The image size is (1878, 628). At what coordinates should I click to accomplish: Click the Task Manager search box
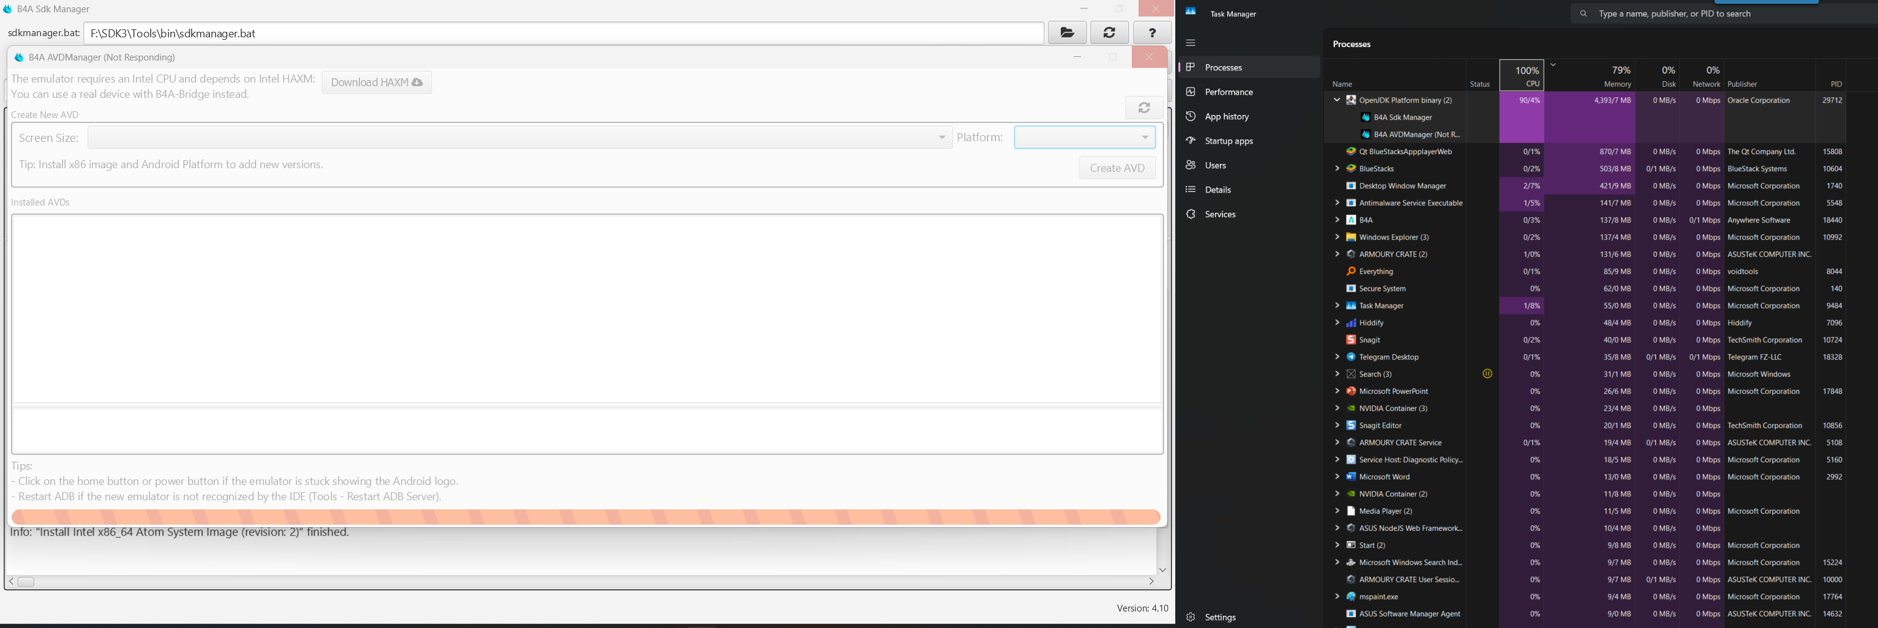(x=1724, y=14)
